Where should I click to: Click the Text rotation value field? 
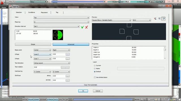pyautogui.click(x=47, y=67)
